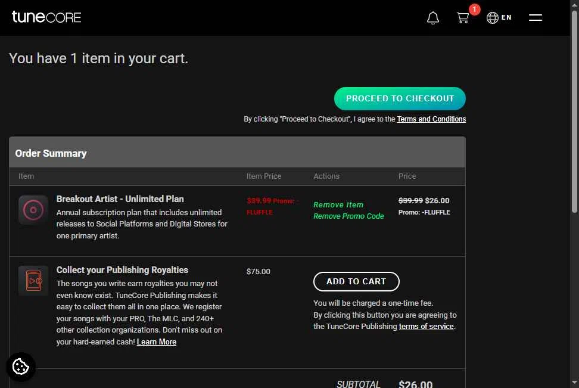The width and height of the screenshot is (579, 388).
Task: Click the scrollbar down arrow
Action: click(574, 383)
